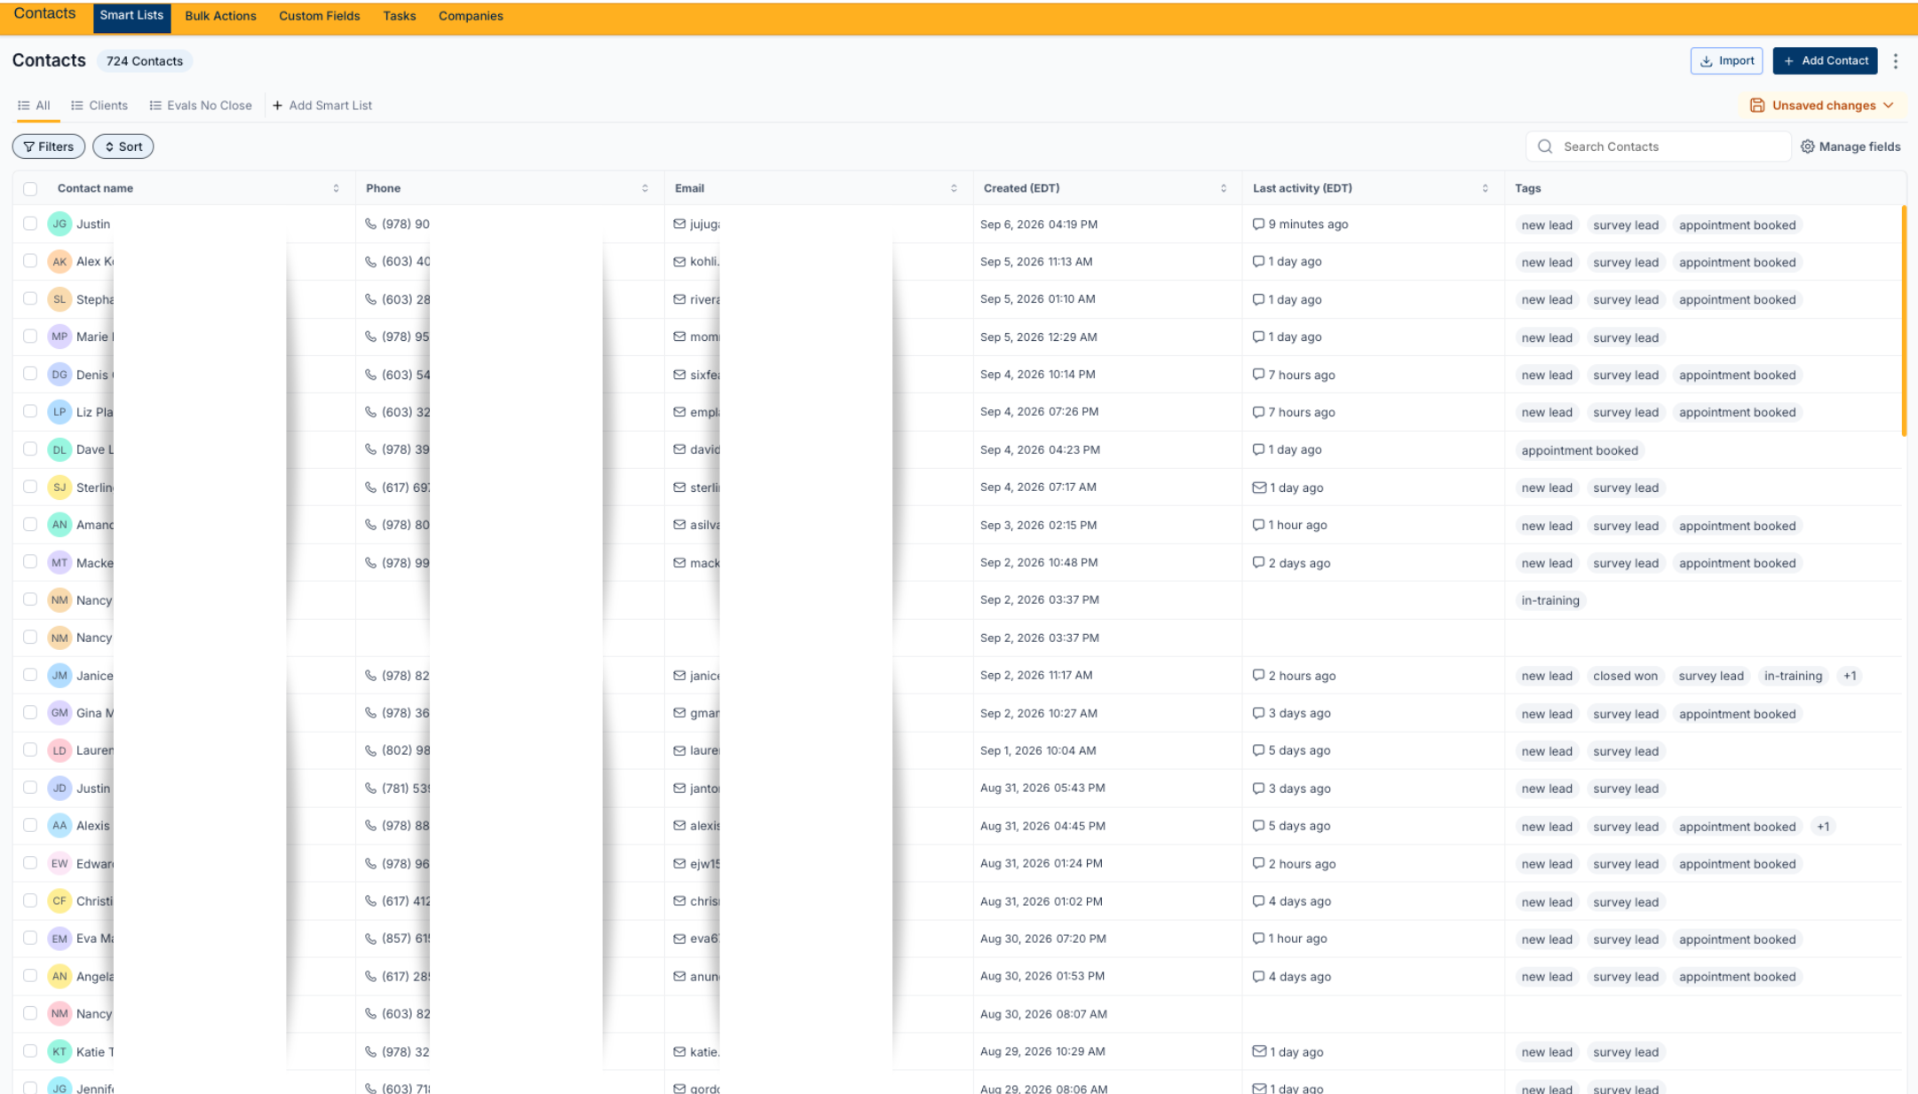The height and width of the screenshot is (1094, 1918).
Task: Go to the Companies tab
Action: (x=471, y=16)
